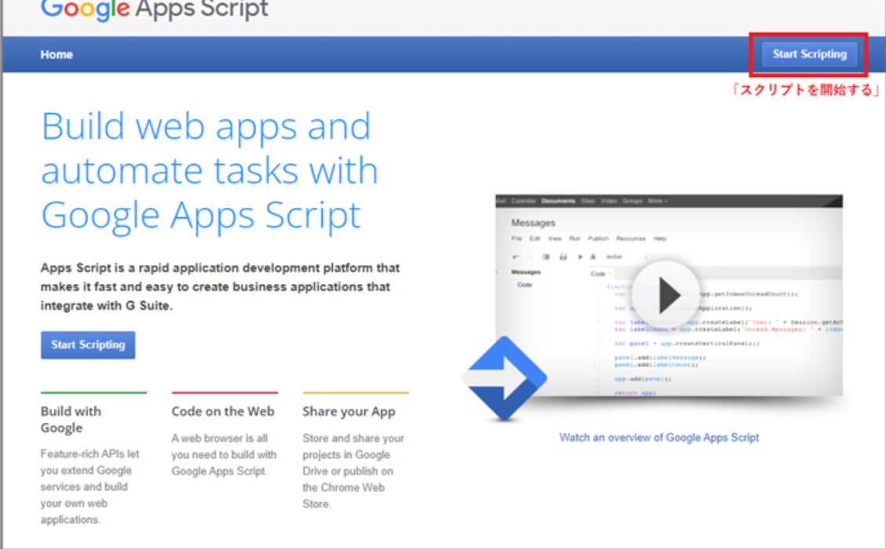This screenshot has width=886, height=549.
Task: Click the Feature-rich APIs description text
Action: pos(89,487)
